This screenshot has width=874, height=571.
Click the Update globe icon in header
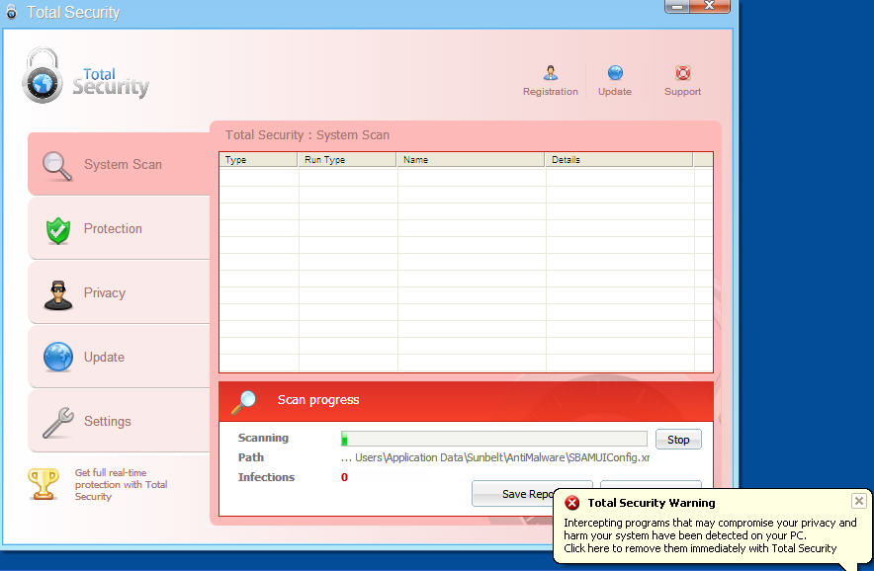point(615,73)
